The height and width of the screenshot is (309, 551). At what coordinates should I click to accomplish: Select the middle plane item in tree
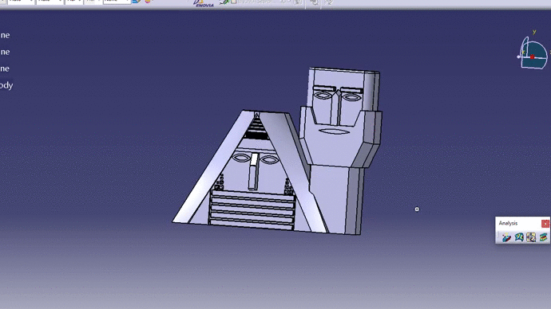coord(5,52)
